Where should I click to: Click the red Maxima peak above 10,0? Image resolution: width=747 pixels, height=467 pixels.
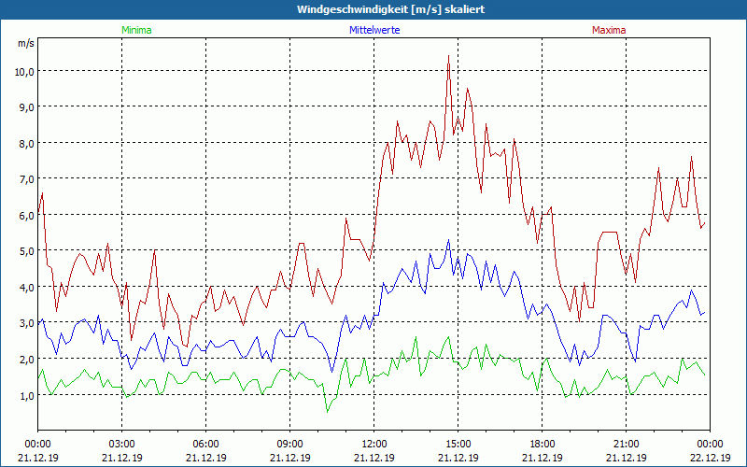[x=448, y=56]
